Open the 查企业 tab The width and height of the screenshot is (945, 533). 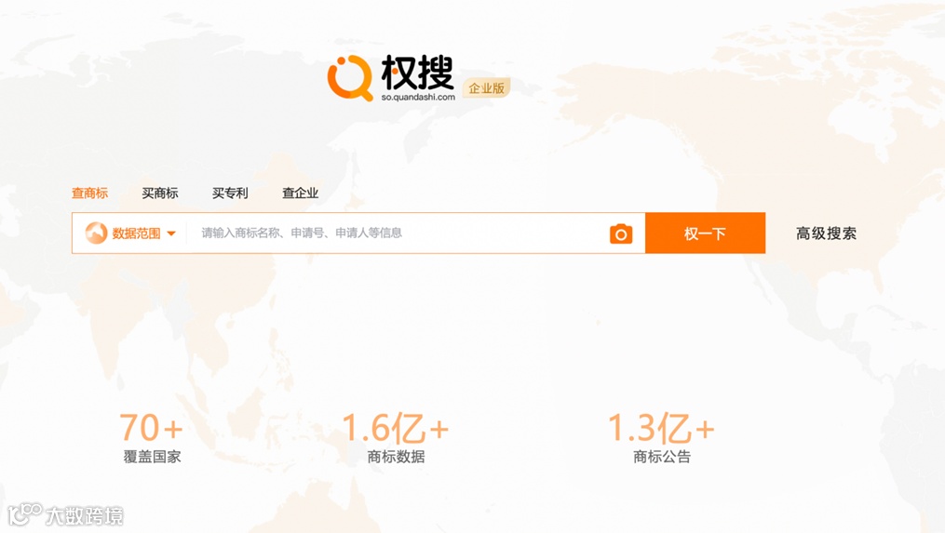[300, 193]
